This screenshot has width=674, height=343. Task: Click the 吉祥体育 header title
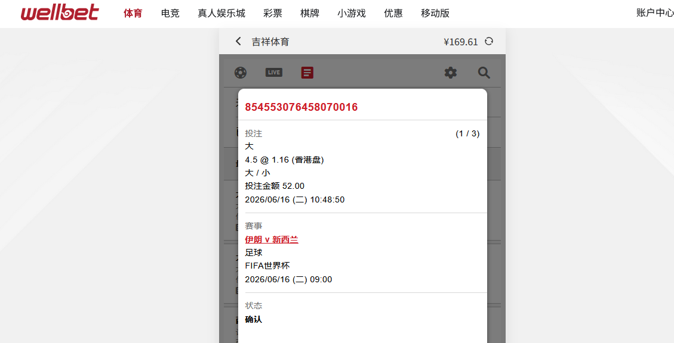[x=270, y=42]
